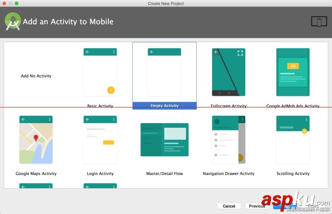Click the Navigation Drawer Activity label
The width and height of the screenshot is (332, 214).
point(229,174)
